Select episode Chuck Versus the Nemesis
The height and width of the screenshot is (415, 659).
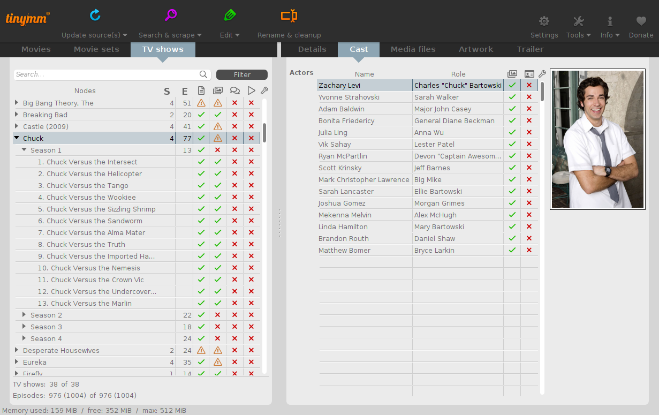pos(89,268)
